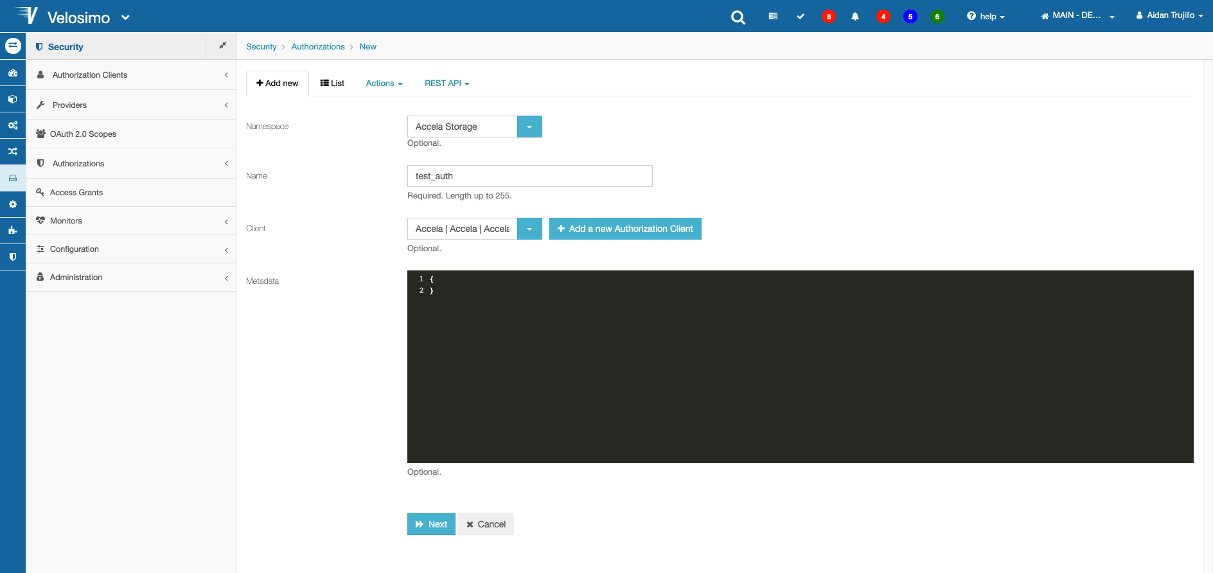
Task: Select the Add new tab
Action: tap(278, 84)
